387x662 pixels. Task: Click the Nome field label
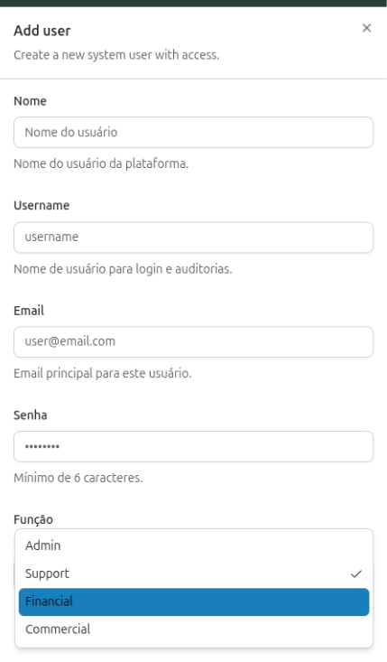30,101
